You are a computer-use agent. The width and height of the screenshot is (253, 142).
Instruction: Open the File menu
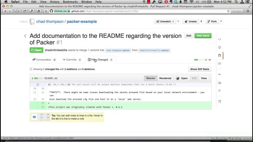[25, 2]
